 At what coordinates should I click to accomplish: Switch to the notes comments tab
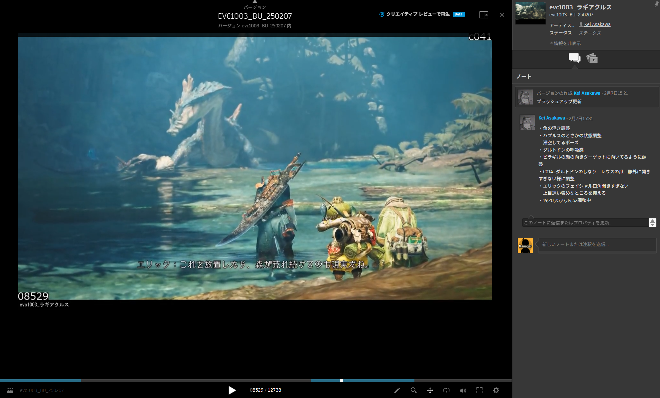click(x=574, y=58)
